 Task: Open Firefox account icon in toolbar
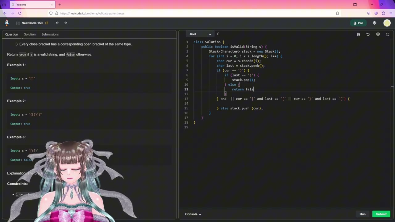pos(376,13)
